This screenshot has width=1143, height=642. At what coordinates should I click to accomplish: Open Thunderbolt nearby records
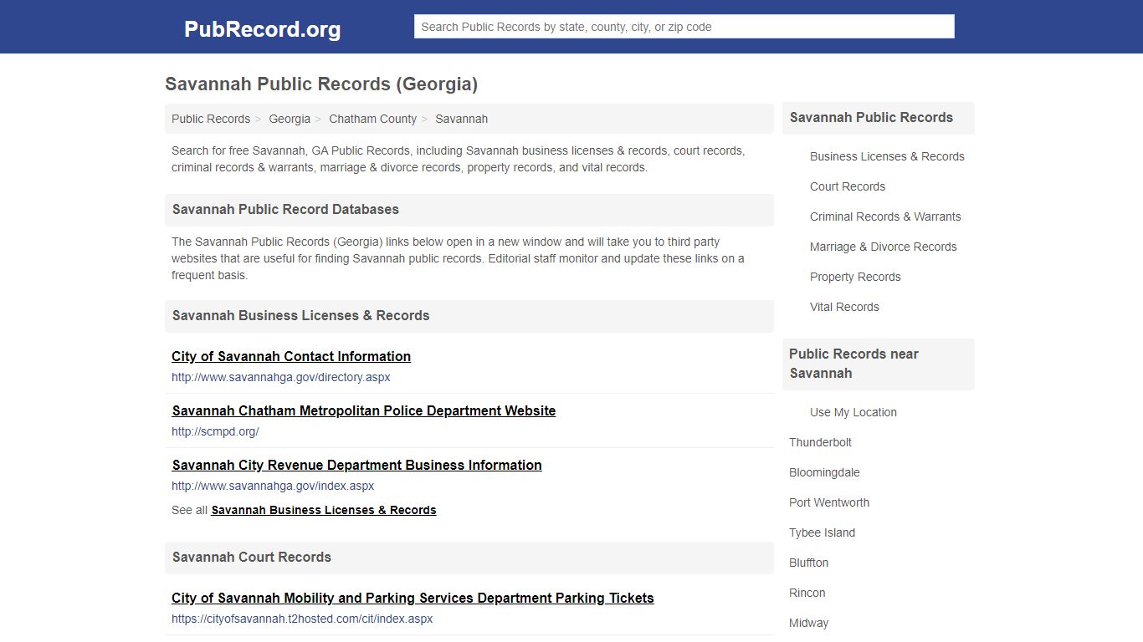(820, 442)
